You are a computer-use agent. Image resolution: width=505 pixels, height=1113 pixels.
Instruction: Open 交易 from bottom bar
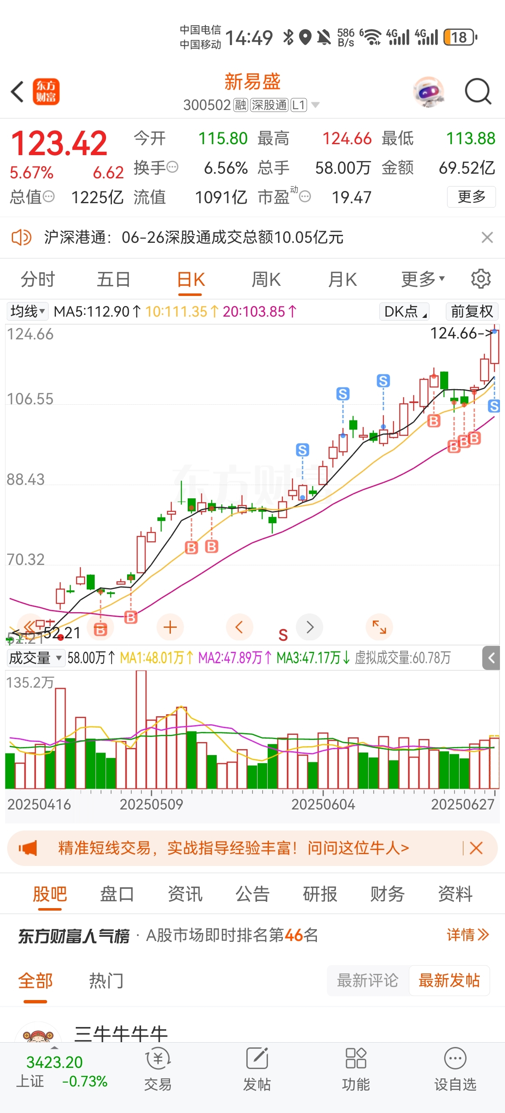click(158, 1069)
